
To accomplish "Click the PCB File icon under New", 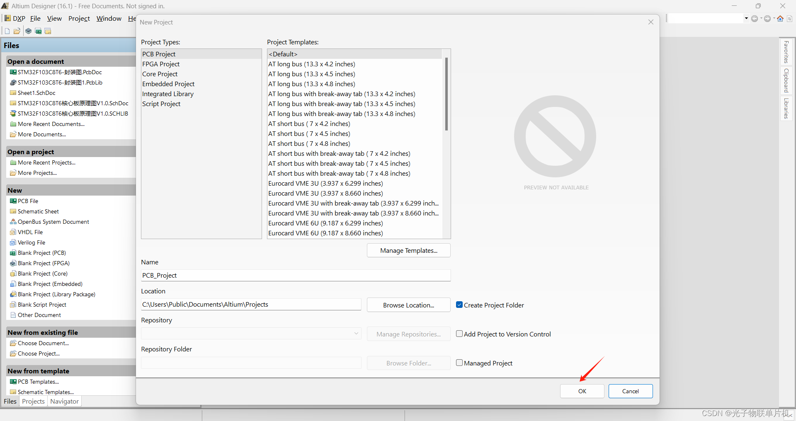I will (13, 201).
